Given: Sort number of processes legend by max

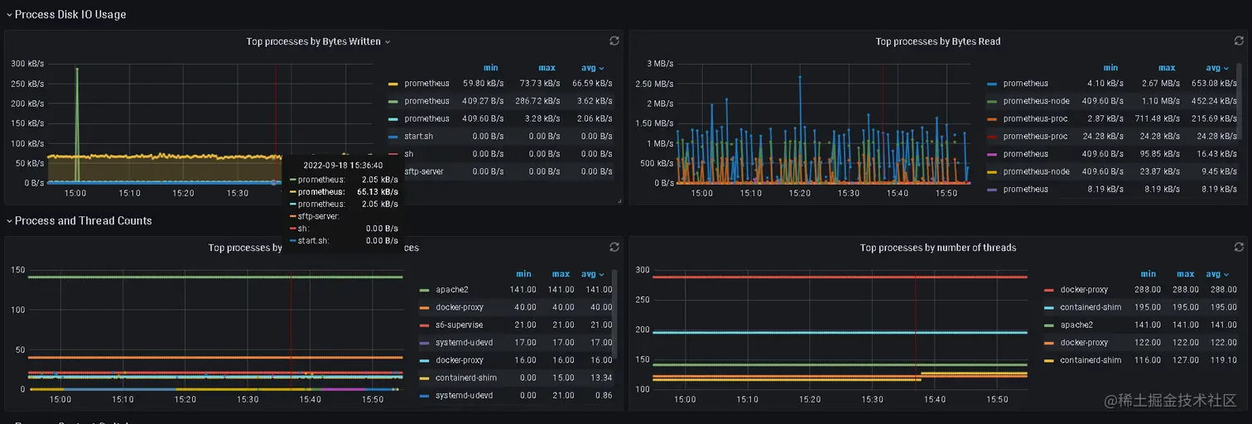Looking at the screenshot, I should pyautogui.click(x=561, y=274).
